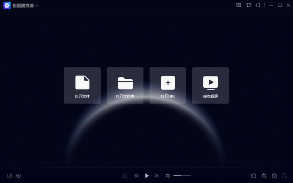The width and height of the screenshot is (293, 183).
Task: Click the volume slider bar
Action: [182, 176]
